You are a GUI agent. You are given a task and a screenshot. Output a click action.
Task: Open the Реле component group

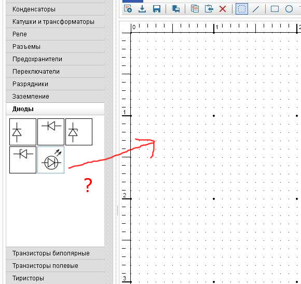point(55,34)
